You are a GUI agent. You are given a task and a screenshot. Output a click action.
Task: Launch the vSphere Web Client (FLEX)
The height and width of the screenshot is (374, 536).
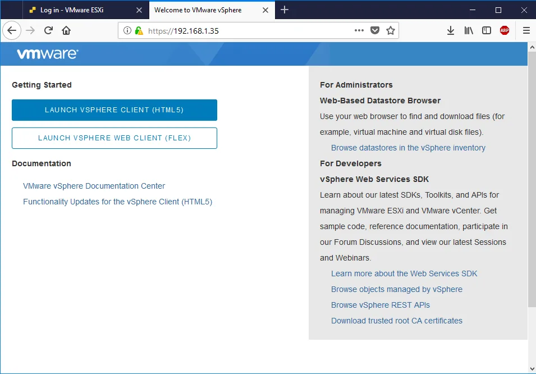pyautogui.click(x=114, y=138)
